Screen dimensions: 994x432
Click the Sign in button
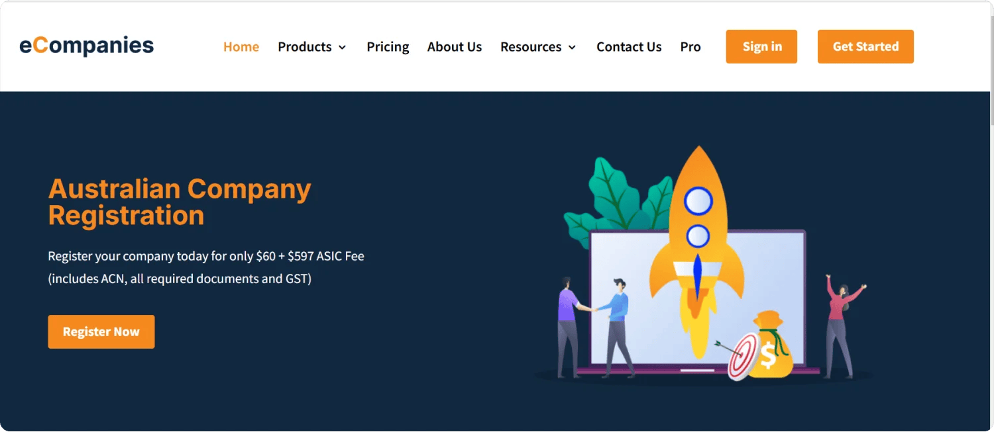click(x=761, y=46)
